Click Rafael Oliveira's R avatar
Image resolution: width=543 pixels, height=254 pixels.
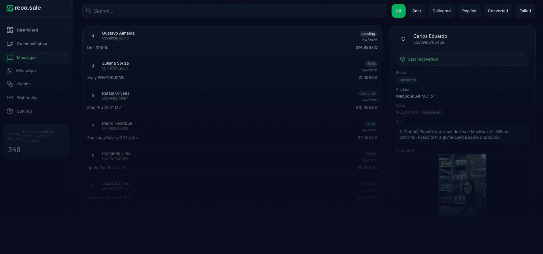click(93, 96)
